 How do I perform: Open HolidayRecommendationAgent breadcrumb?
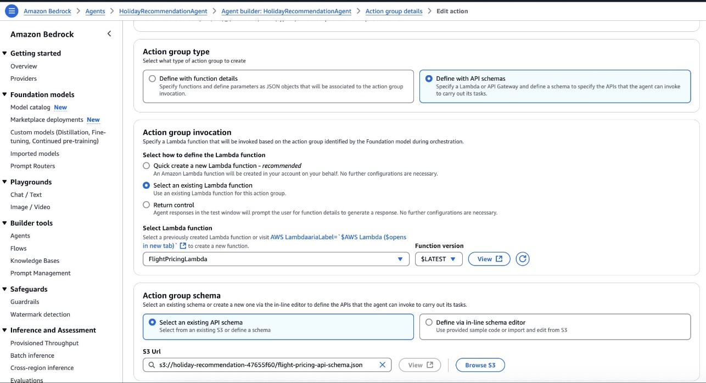click(x=163, y=11)
